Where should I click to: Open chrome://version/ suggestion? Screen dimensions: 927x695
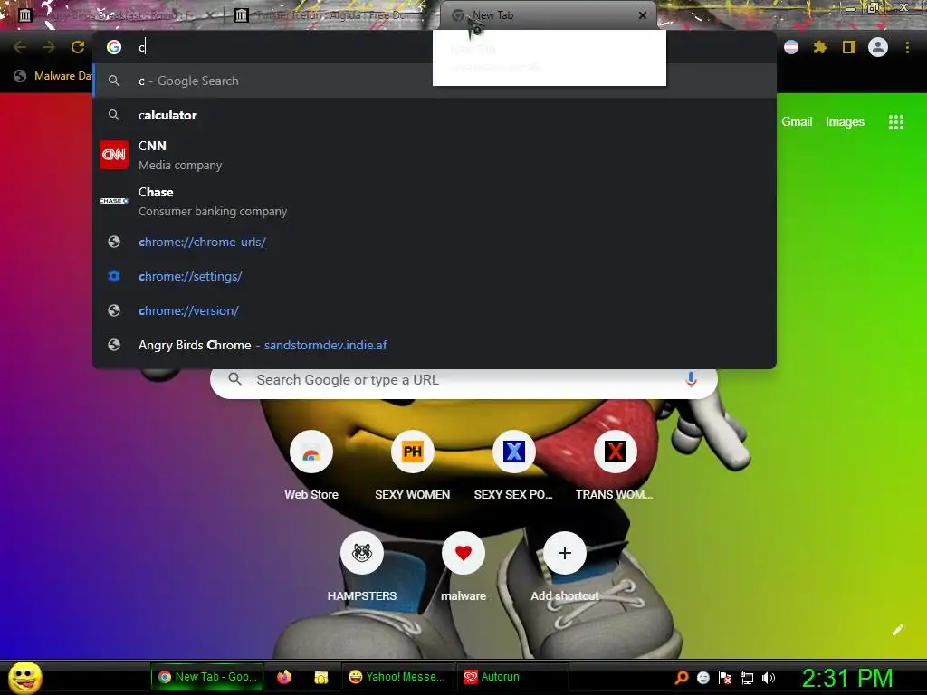click(x=435, y=310)
